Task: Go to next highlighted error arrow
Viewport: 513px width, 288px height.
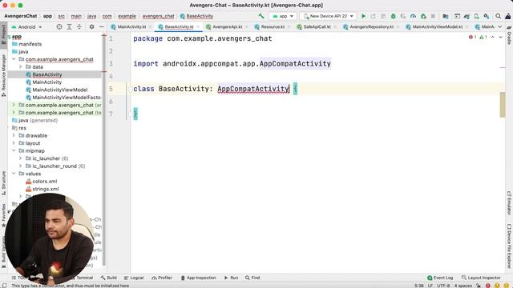Action: (x=500, y=37)
